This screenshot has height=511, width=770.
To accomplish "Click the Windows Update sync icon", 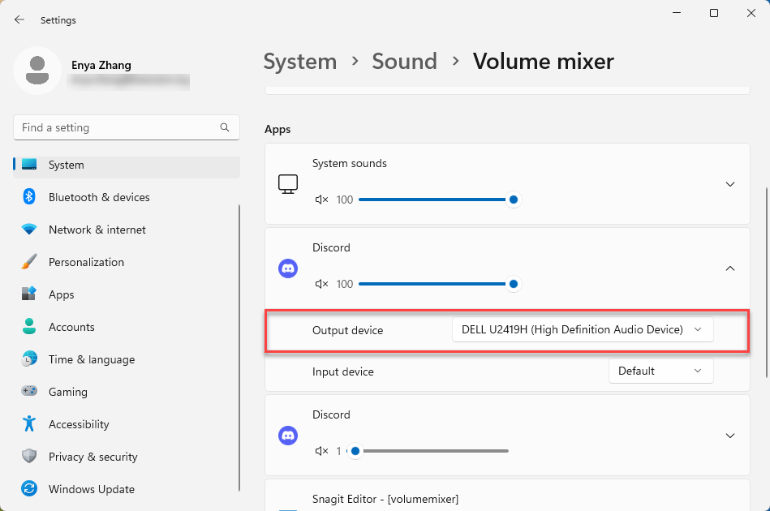I will (29, 489).
